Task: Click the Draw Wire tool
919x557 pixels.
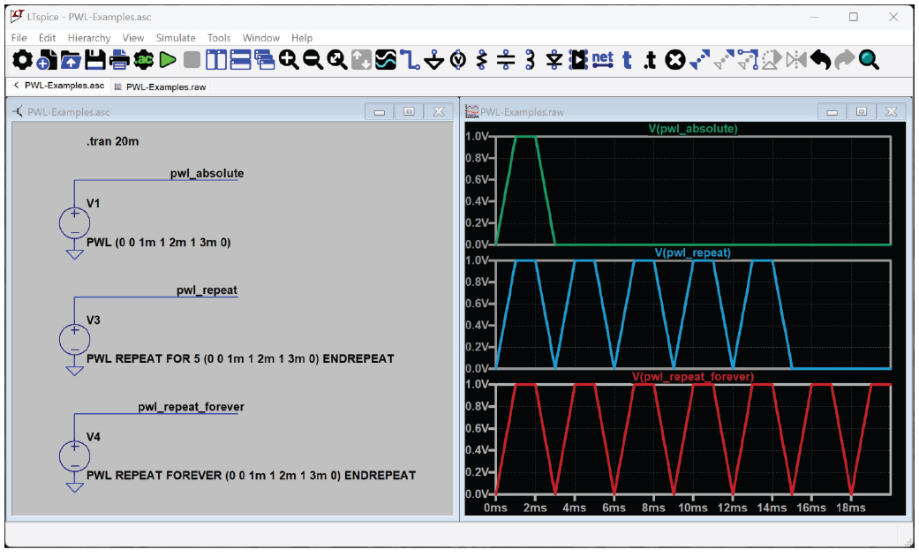Action: pyautogui.click(x=410, y=60)
